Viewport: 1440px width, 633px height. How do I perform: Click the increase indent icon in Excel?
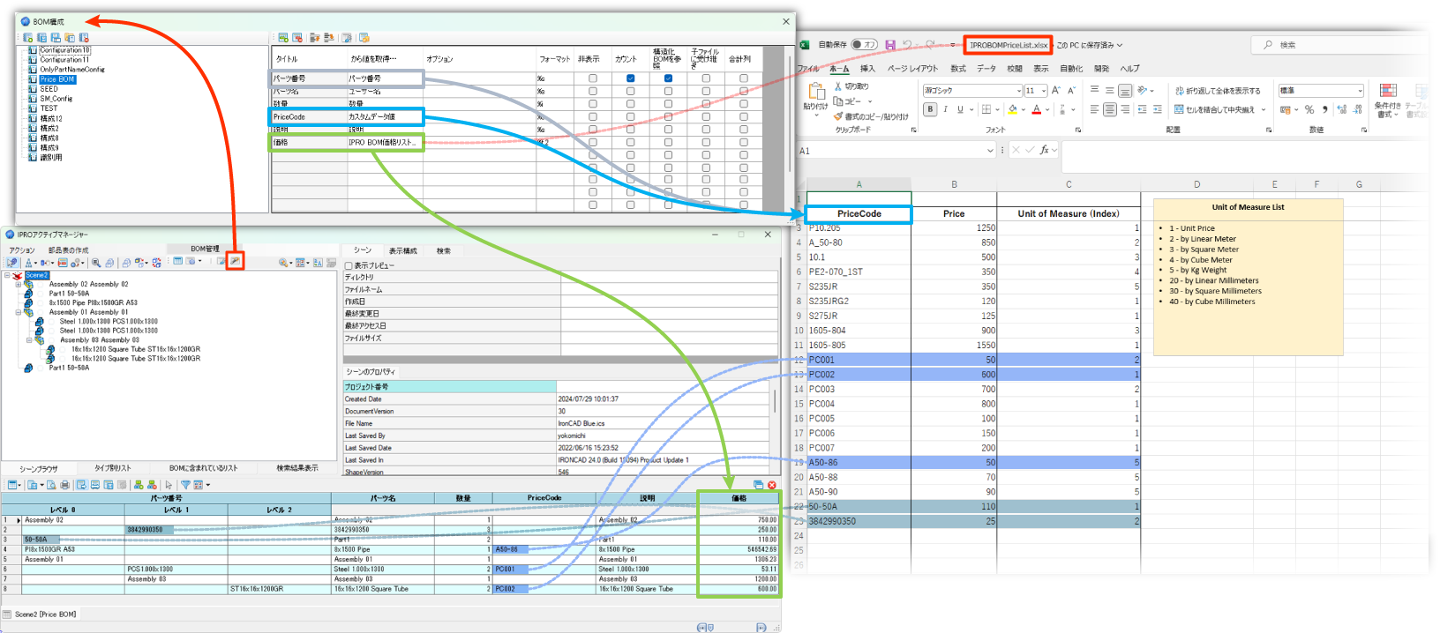[x=1157, y=109]
